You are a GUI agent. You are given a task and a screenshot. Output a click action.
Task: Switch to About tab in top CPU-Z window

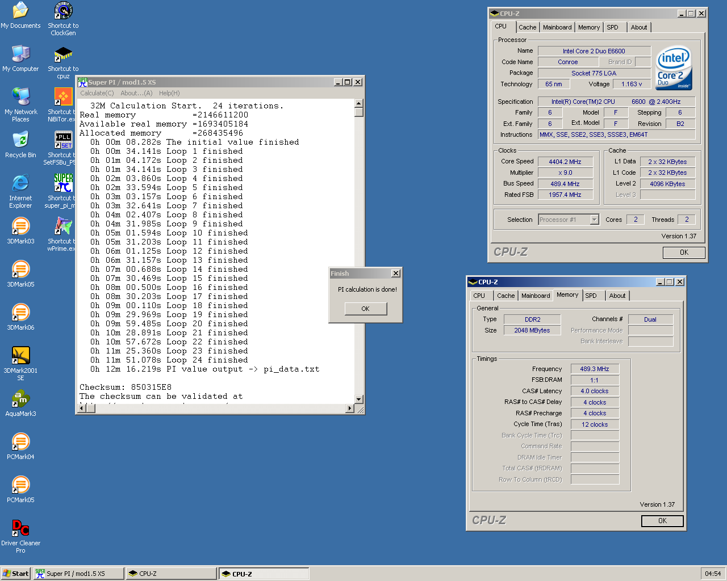(x=639, y=27)
